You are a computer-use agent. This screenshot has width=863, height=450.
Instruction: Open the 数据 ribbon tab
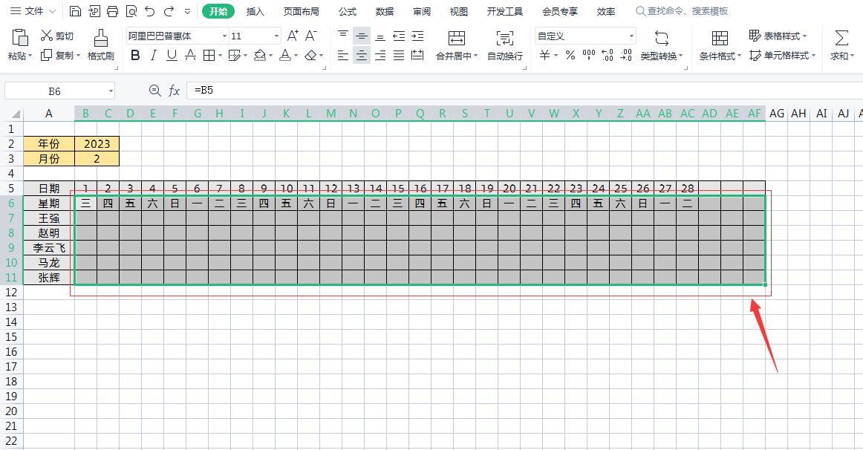[384, 11]
